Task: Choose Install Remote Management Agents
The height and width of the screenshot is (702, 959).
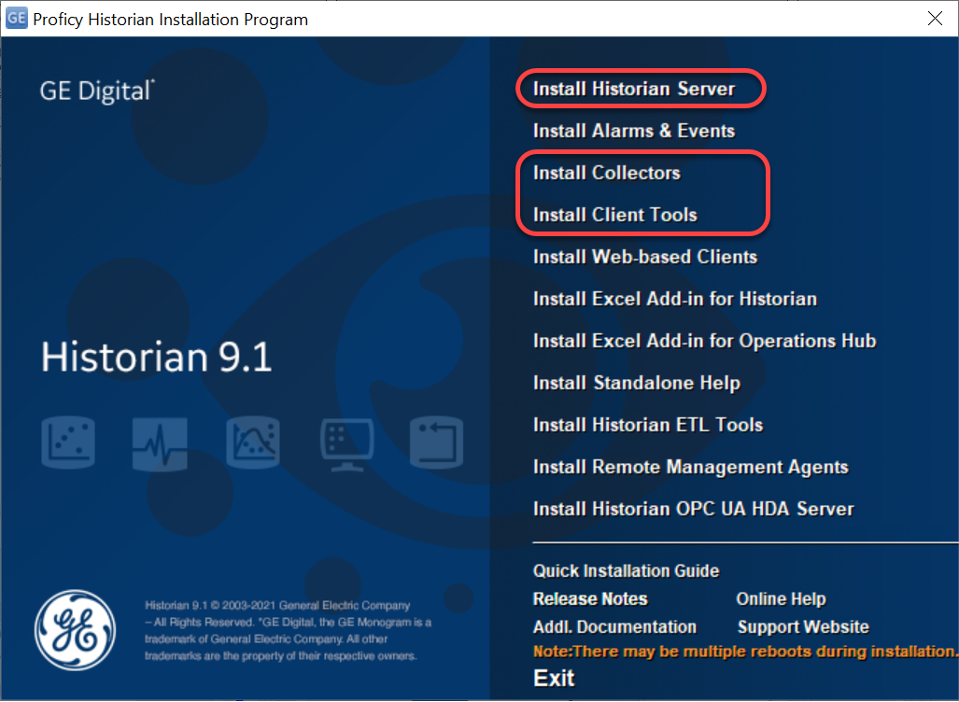Action: click(x=690, y=467)
